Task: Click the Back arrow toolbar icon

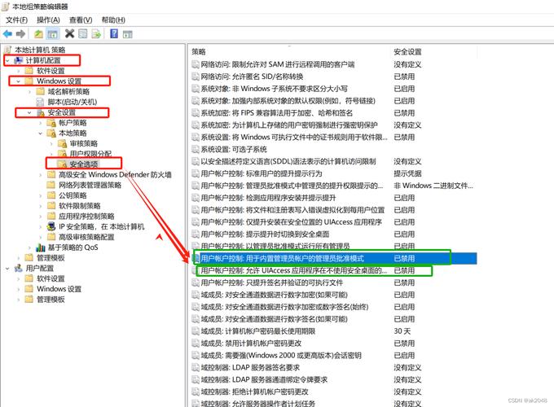Action: click(7, 34)
